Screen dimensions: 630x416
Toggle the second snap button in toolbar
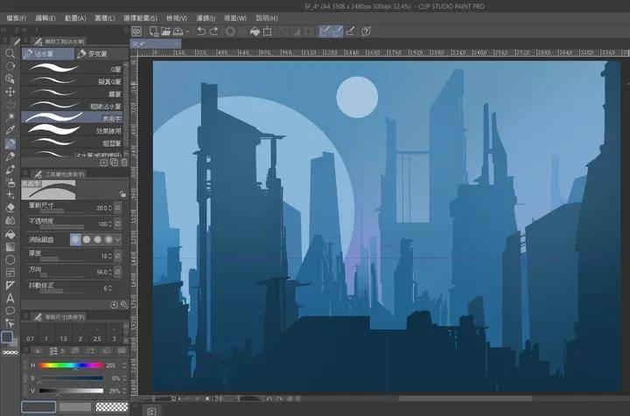click(x=336, y=31)
